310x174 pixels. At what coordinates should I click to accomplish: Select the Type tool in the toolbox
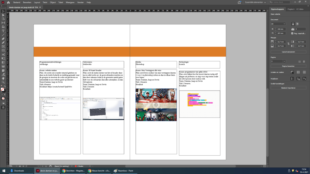coord(3,31)
